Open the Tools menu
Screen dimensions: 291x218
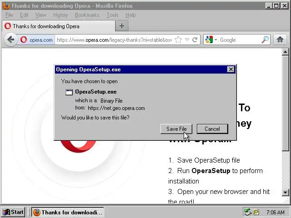pyautogui.click(x=112, y=15)
